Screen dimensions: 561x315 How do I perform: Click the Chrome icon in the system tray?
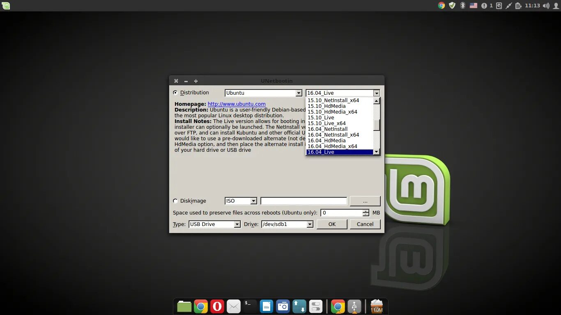pyautogui.click(x=441, y=5)
